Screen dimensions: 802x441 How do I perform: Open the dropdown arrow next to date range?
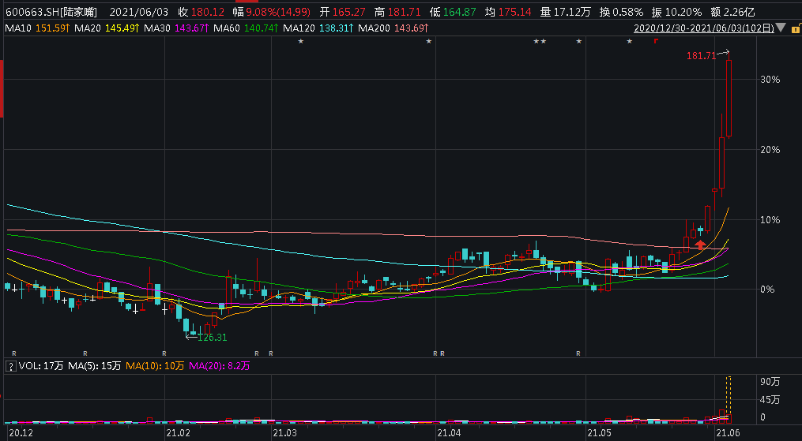pyautogui.click(x=781, y=28)
